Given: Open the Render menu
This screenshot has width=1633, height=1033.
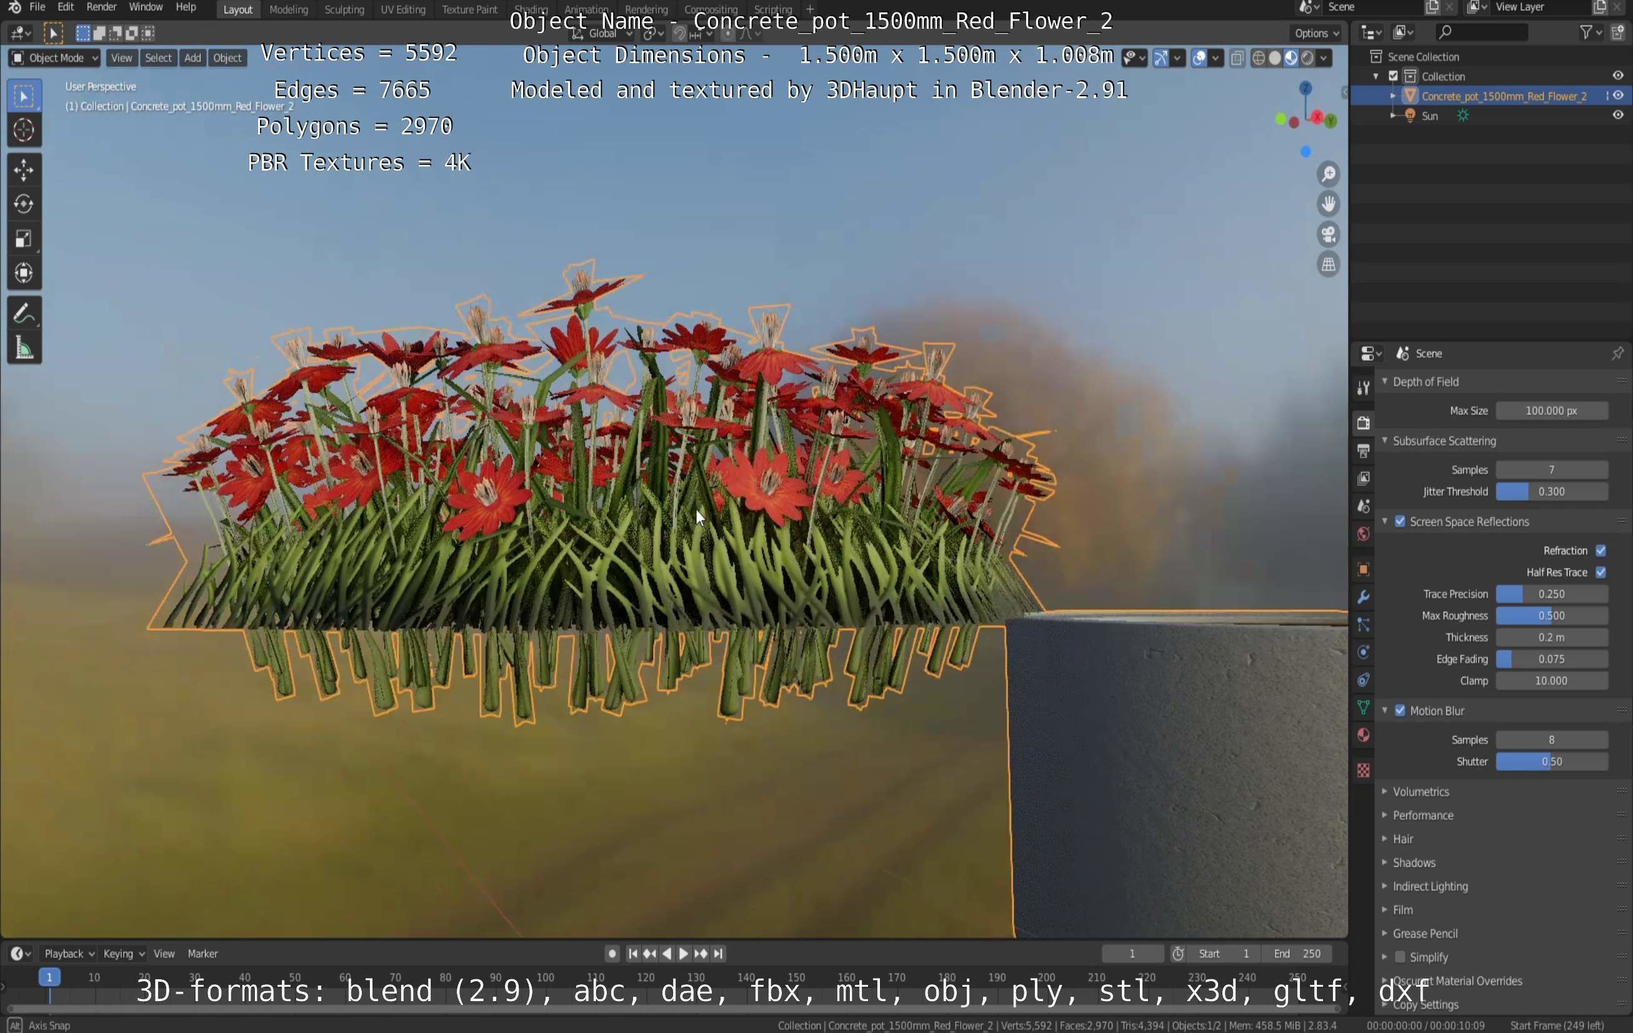Looking at the screenshot, I should coord(102,7).
